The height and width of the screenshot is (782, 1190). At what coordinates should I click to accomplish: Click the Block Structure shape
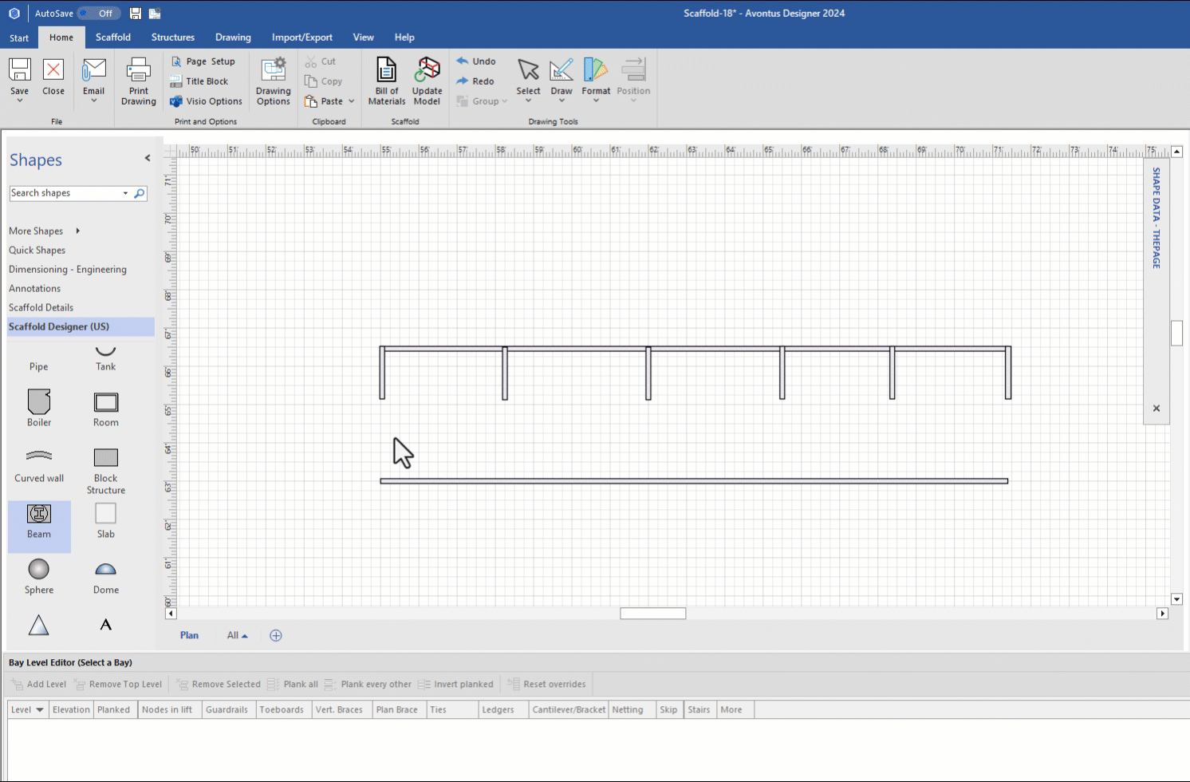106,458
